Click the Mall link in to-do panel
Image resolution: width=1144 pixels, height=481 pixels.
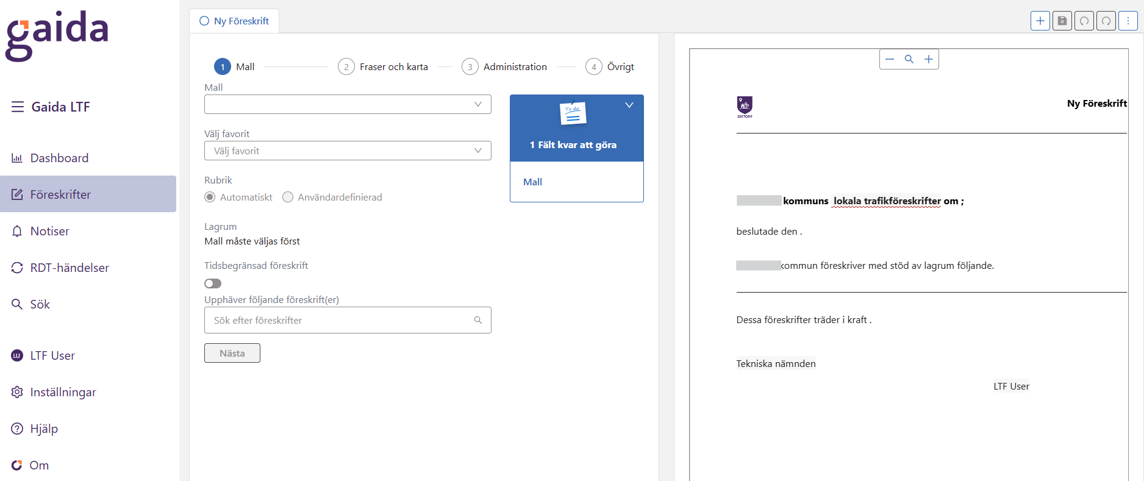pyautogui.click(x=532, y=182)
